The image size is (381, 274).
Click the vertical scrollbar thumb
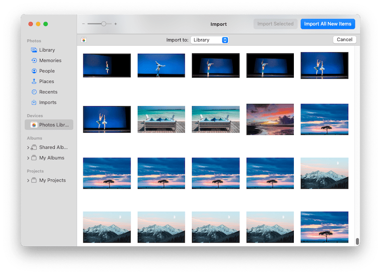[x=357, y=241]
